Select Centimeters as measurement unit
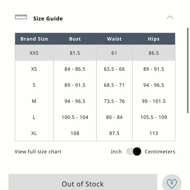Viewport: 190px width, 190px height. (160, 152)
